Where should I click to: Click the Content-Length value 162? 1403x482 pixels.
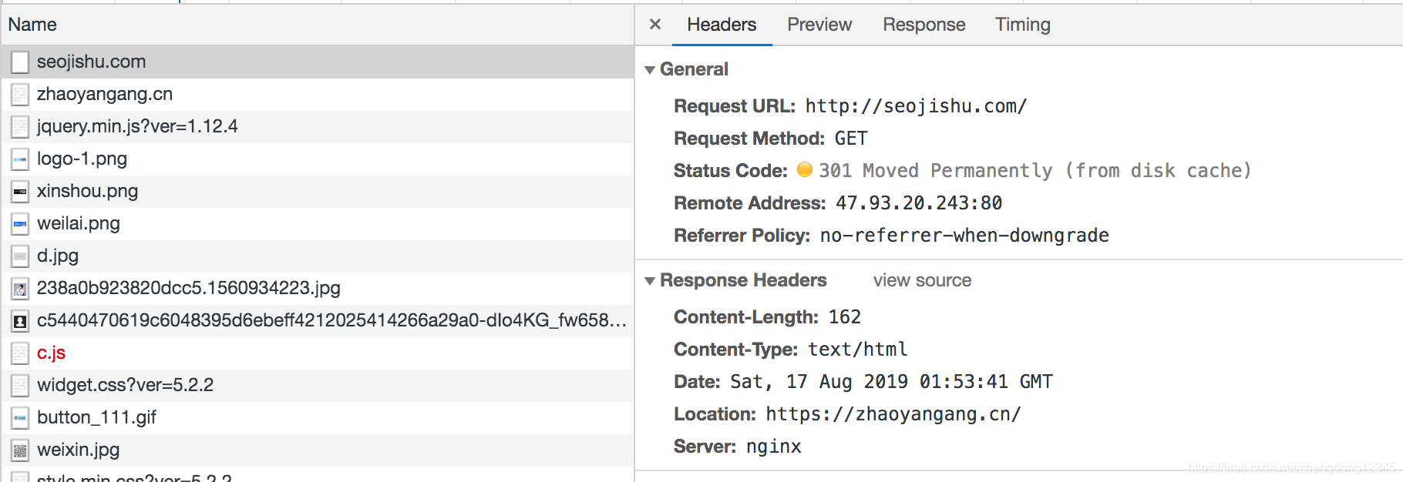845,317
